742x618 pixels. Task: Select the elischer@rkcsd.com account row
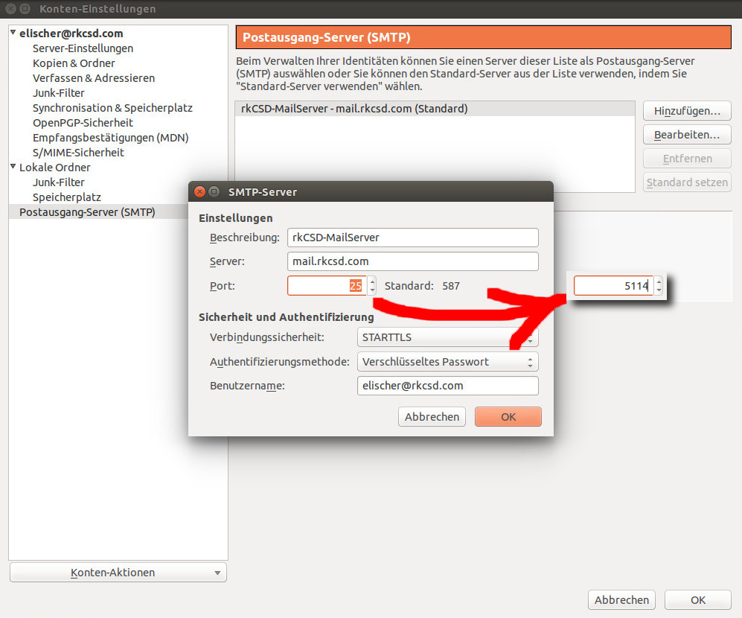[71, 34]
